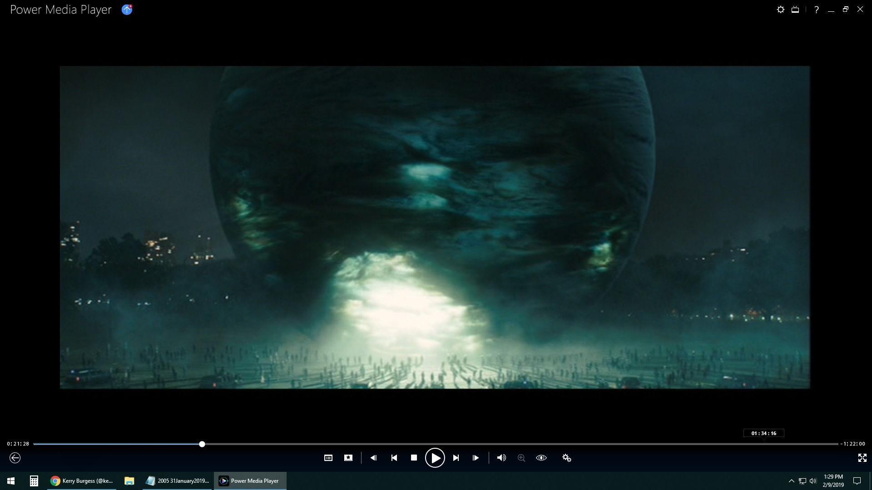Open player settings gear in title bar
Image resolution: width=872 pixels, height=490 pixels.
[x=780, y=10]
